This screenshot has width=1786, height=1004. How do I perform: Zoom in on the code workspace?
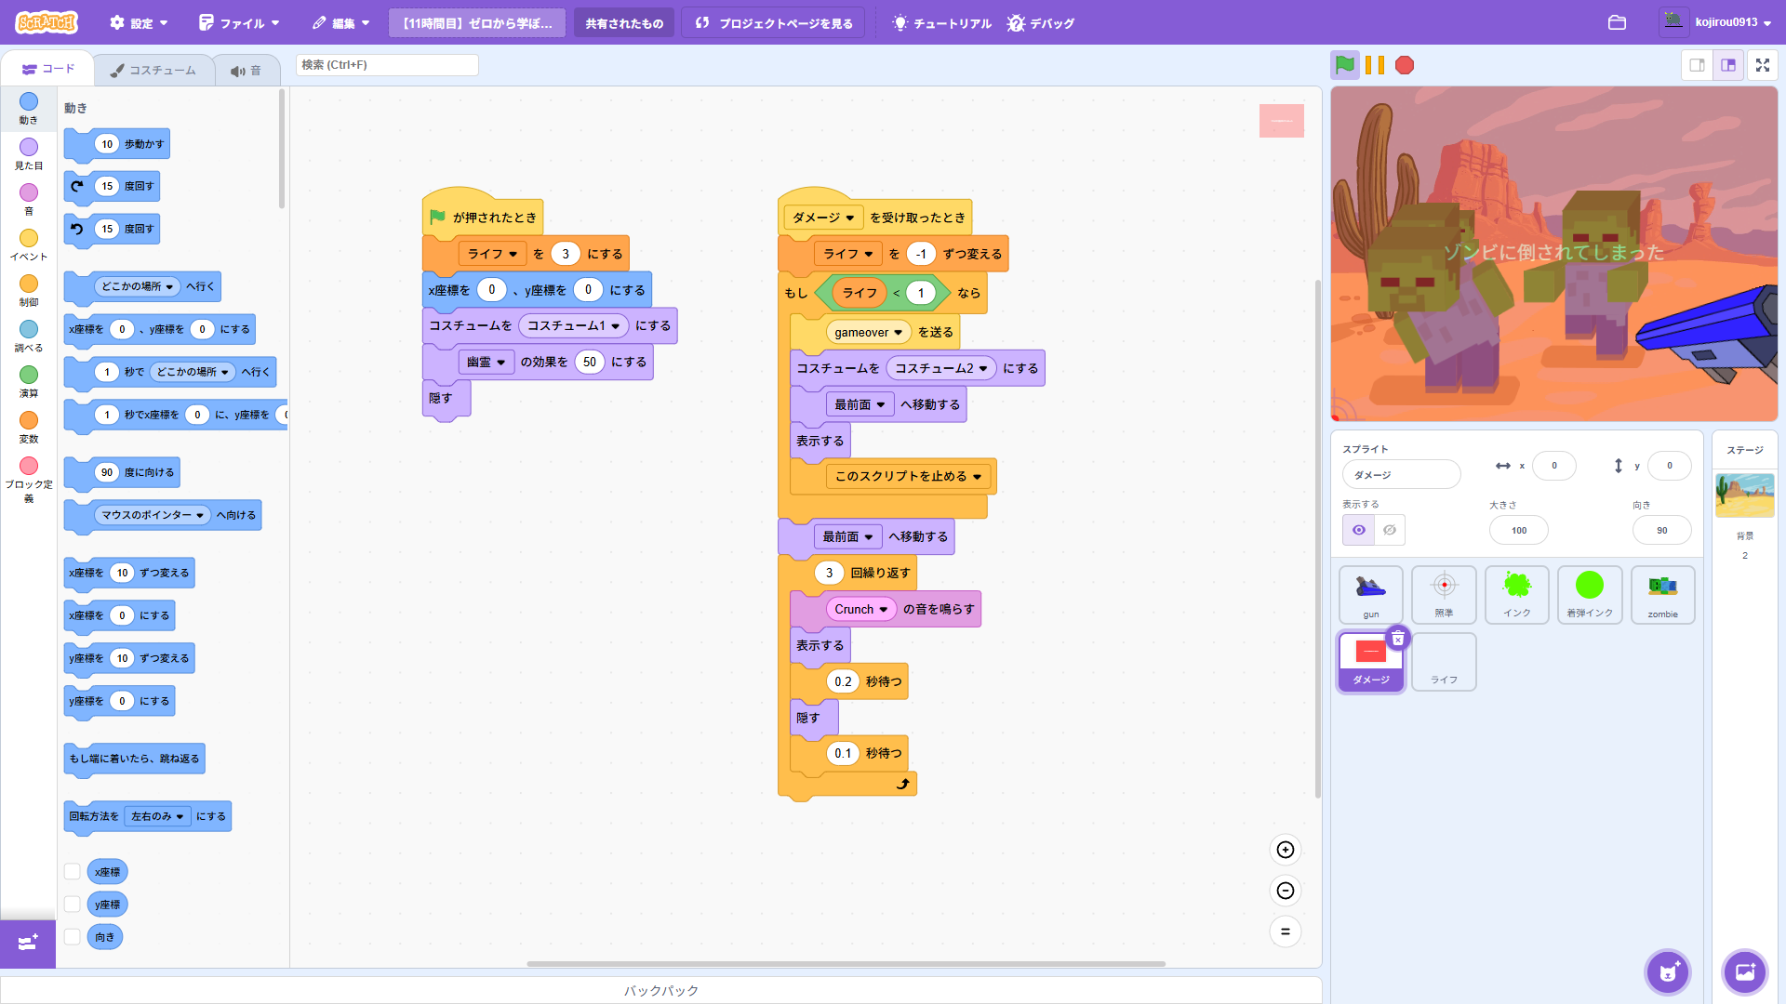pos(1285,850)
